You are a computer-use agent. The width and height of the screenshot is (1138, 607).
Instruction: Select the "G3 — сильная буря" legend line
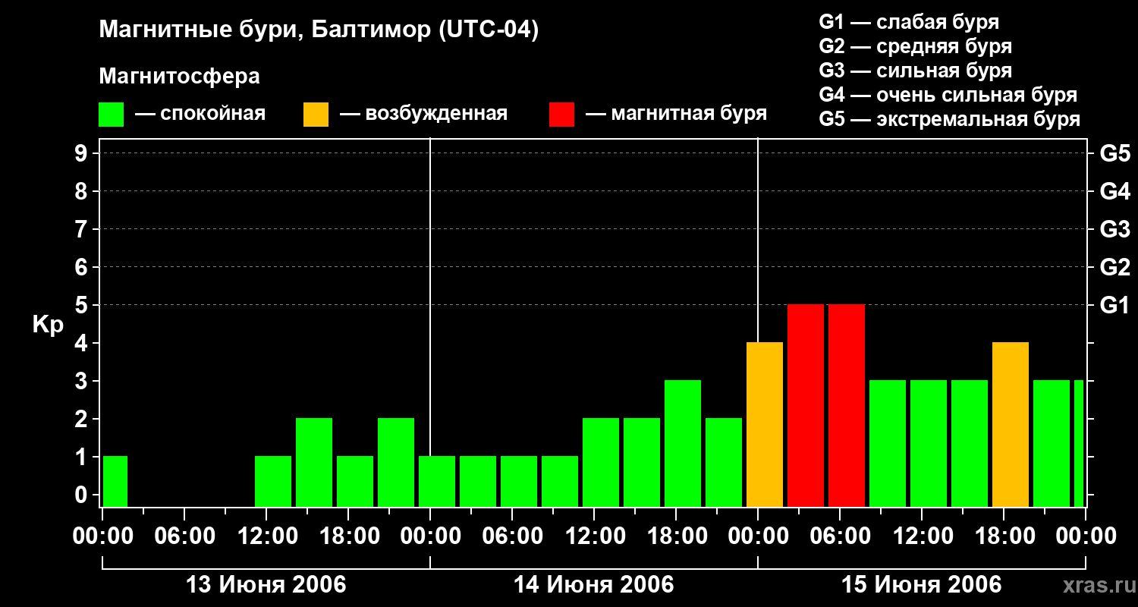tap(915, 71)
